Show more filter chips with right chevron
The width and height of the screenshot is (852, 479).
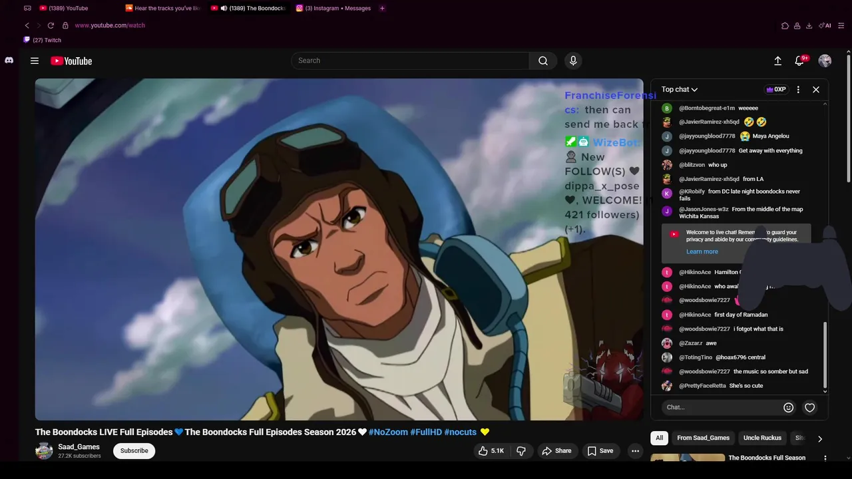pos(819,438)
